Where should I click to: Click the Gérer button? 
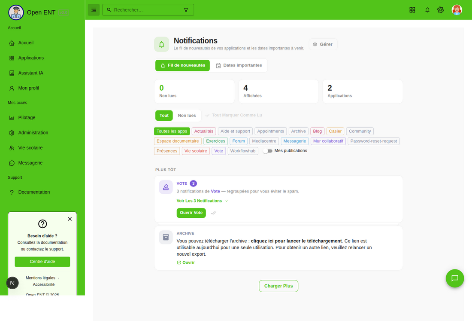pyautogui.click(x=323, y=44)
